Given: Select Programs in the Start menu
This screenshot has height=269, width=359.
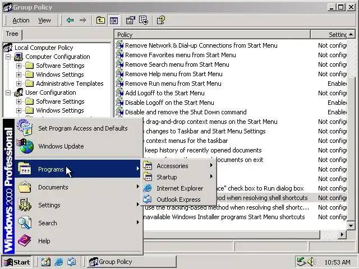Looking at the screenshot, I should pyautogui.click(x=77, y=169).
